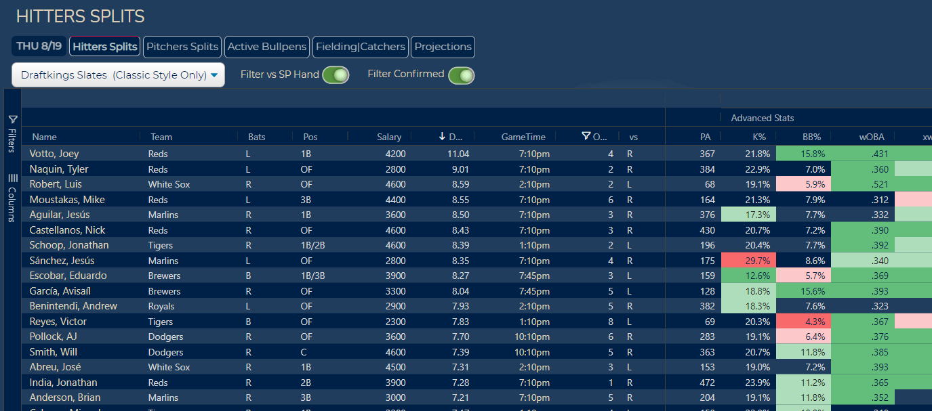
Task: Disable the Filter Confirmed switch
Action: point(461,74)
